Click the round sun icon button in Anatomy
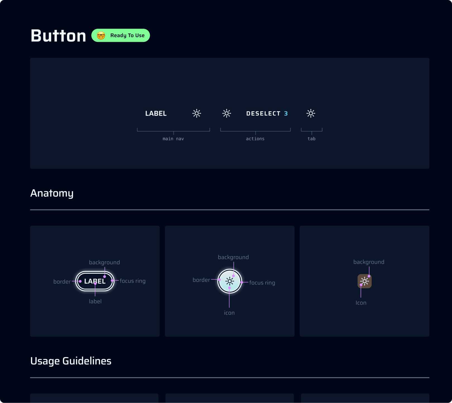Viewport: 452px width, 403px height. [230, 281]
